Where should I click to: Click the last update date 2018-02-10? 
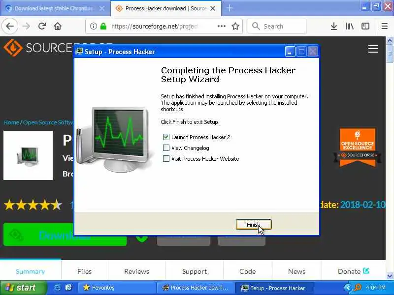tap(362, 205)
